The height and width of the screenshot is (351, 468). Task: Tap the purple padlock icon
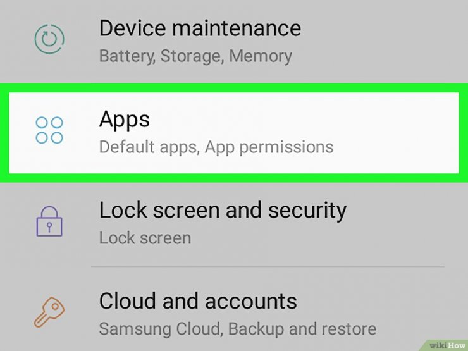(x=49, y=221)
